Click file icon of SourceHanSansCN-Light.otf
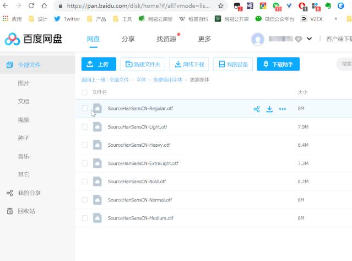The image size is (352, 261). [x=98, y=127]
